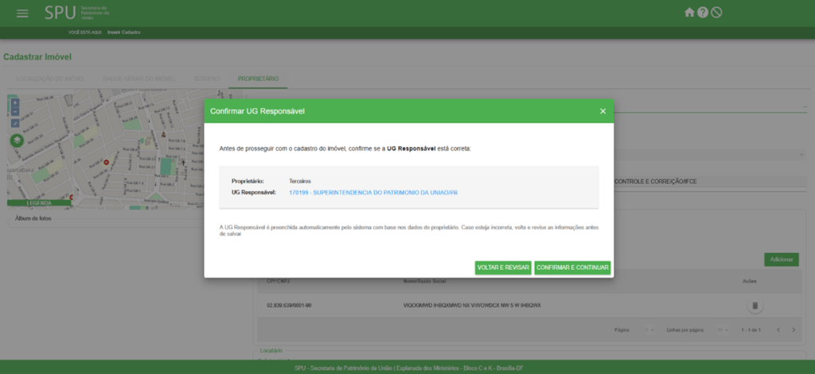Delete owner row 02.839.639/0001-90
Screen dimensions: 815x374
click(x=755, y=306)
